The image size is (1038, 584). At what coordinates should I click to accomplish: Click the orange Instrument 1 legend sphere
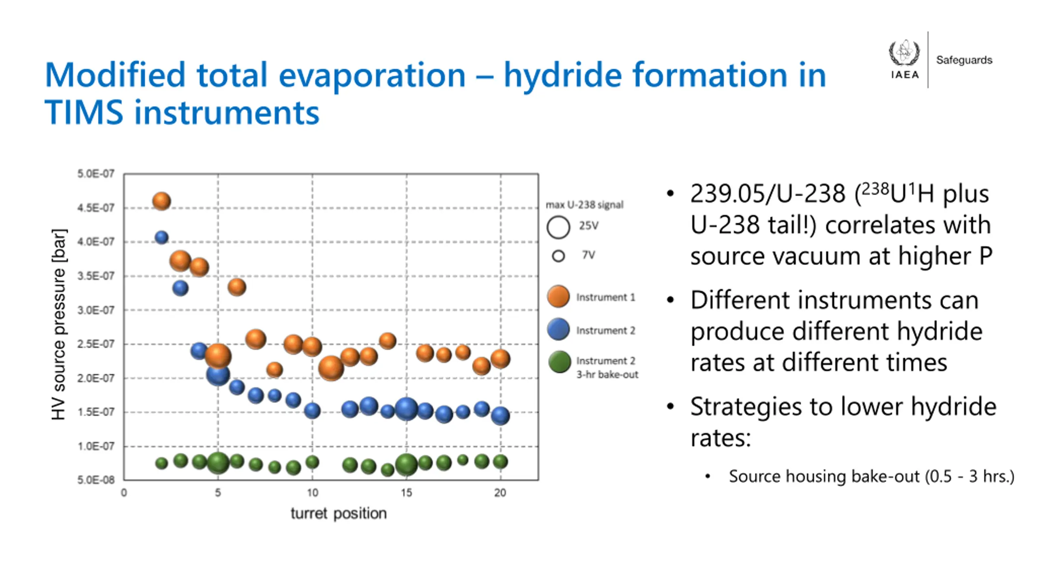click(x=558, y=296)
